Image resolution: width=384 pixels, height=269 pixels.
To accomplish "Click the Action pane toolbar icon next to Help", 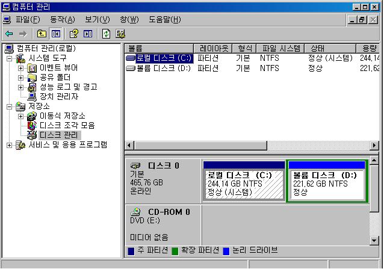I will pos(88,34).
